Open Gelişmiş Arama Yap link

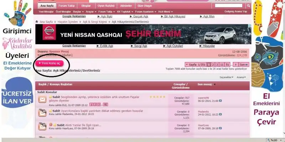tap(235, 11)
